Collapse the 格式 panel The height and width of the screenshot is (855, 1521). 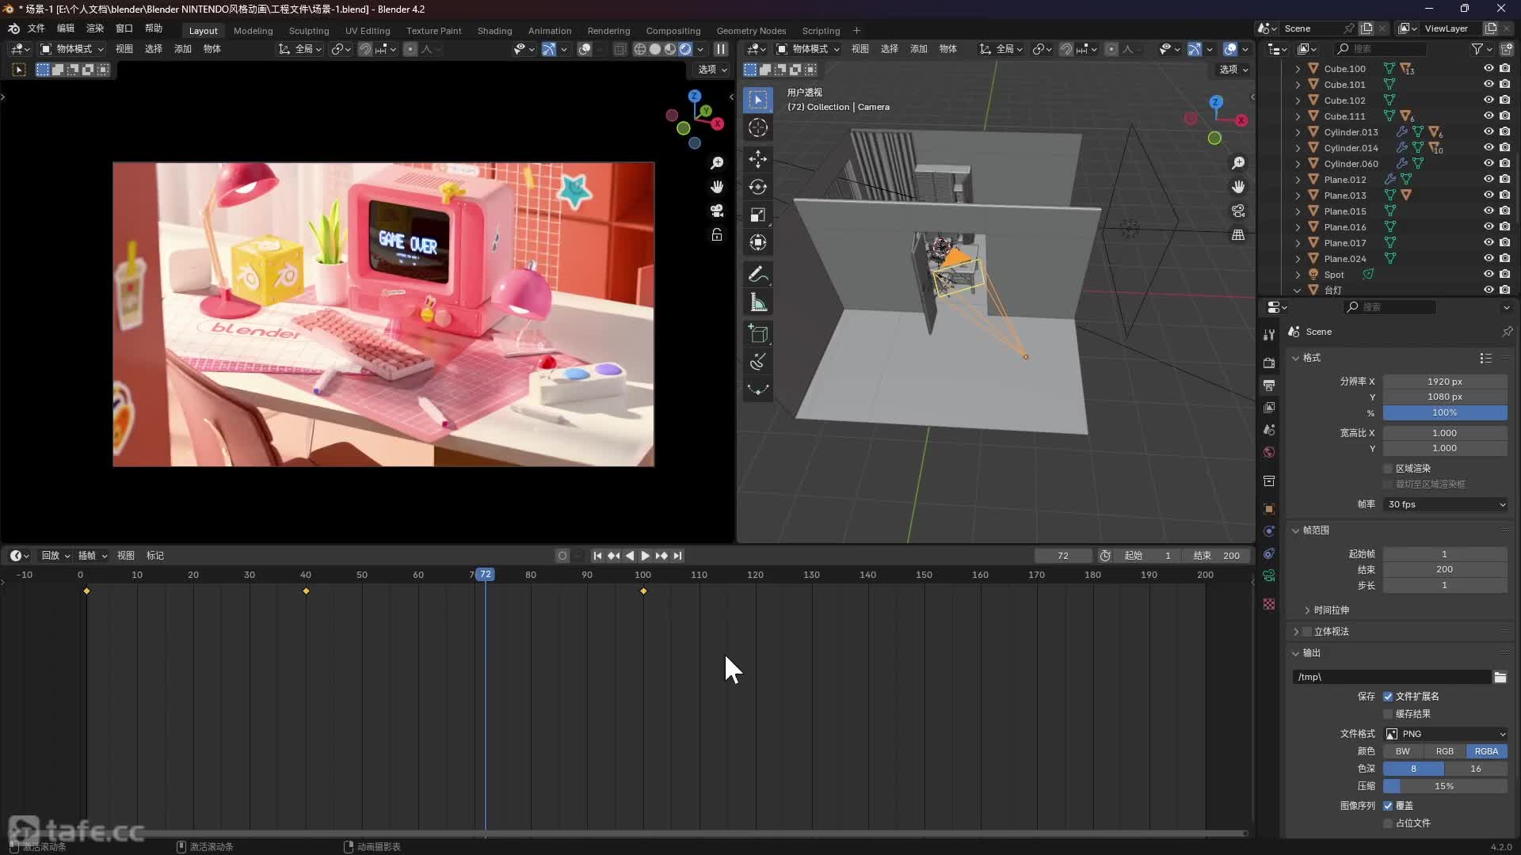[x=1297, y=358]
